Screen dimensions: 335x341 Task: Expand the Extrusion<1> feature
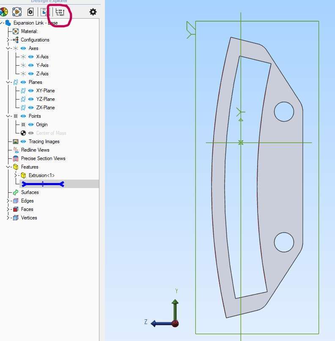tap(16, 175)
